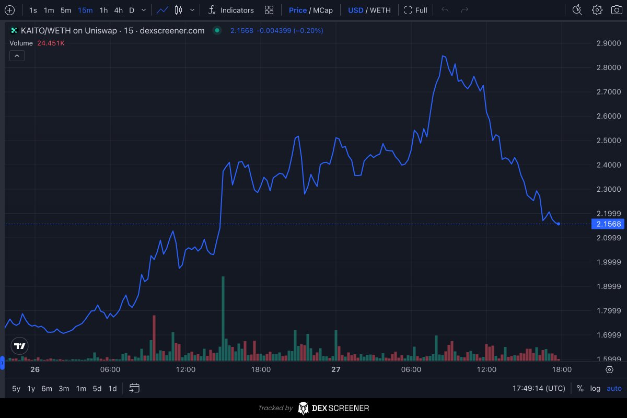Screen dimensions: 627x418
Task: Click the add symbol plus icon
Action: [10, 10]
